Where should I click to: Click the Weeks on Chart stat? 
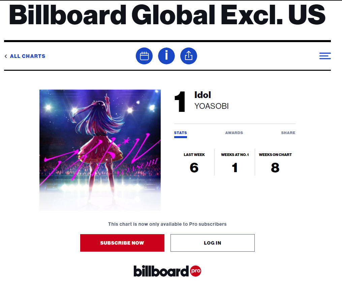tap(275, 167)
